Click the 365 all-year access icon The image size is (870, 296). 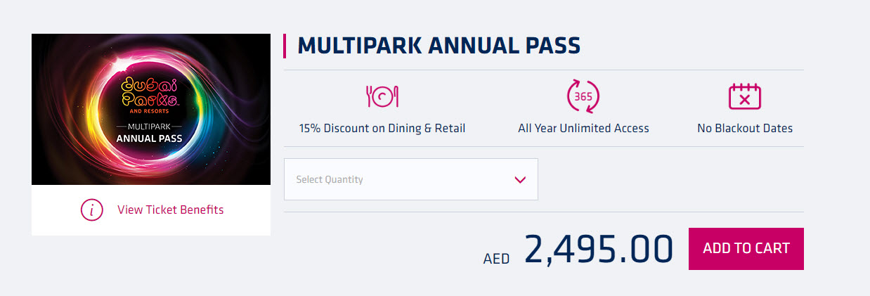point(583,97)
